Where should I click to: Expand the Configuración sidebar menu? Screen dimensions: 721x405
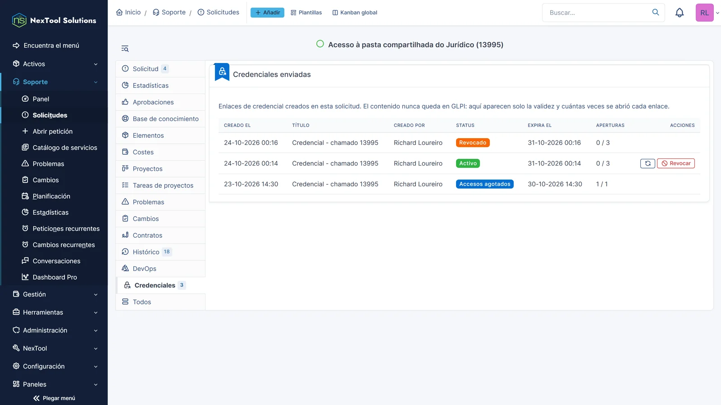[x=54, y=366]
